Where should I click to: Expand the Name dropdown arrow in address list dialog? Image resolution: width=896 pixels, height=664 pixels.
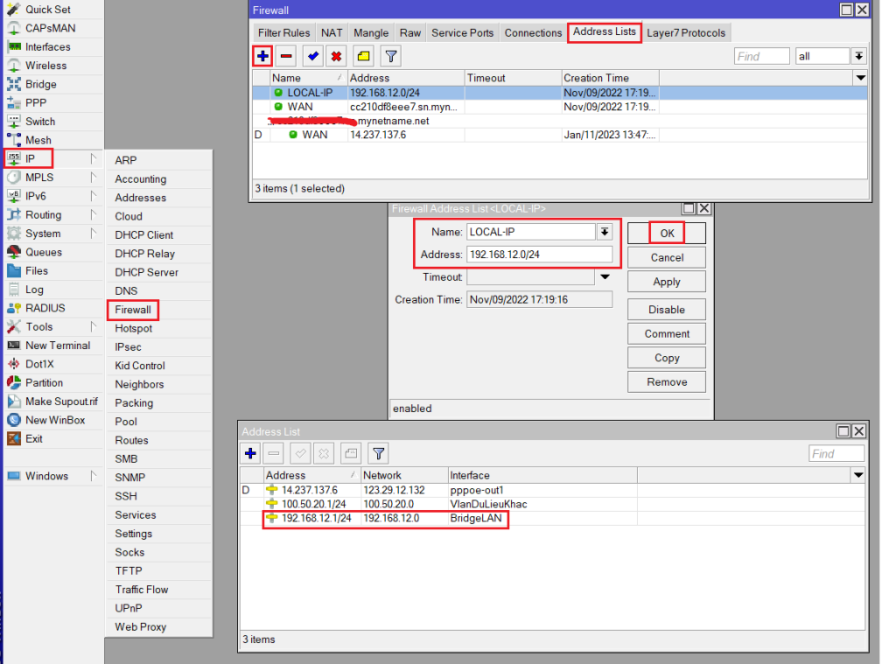coord(604,232)
